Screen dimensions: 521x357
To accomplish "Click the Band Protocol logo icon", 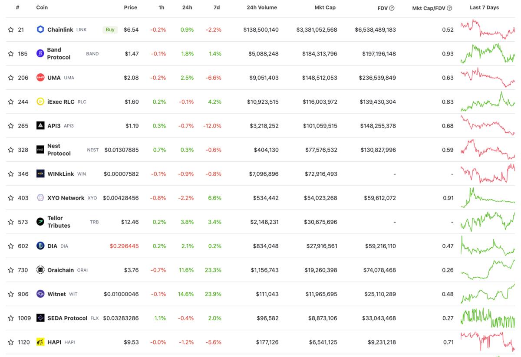I will click(40, 53).
